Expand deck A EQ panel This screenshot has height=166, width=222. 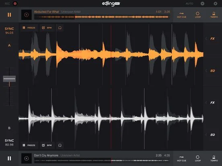tap(212, 71)
